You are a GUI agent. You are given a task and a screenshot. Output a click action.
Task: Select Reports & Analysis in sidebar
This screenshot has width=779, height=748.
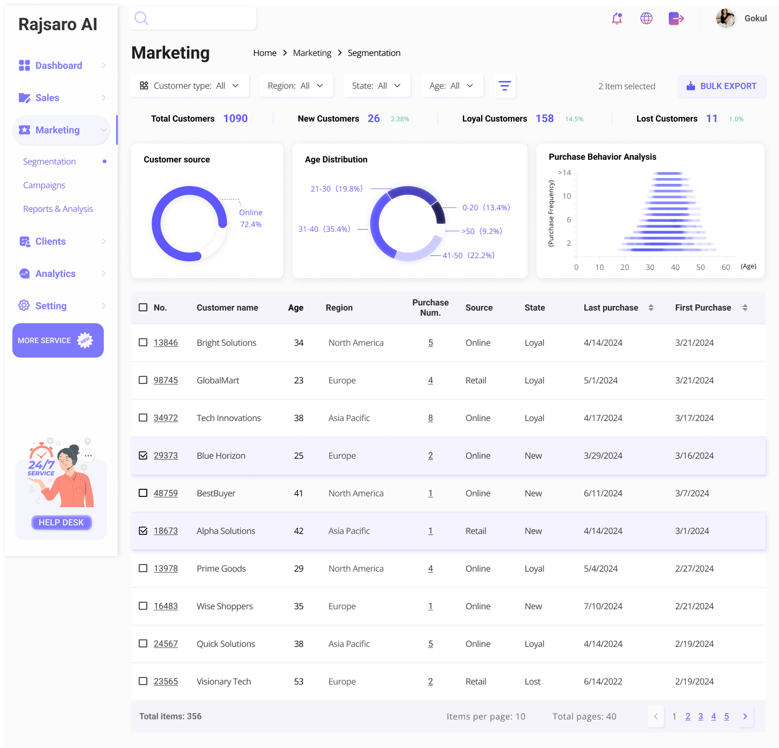click(x=58, y=209)
